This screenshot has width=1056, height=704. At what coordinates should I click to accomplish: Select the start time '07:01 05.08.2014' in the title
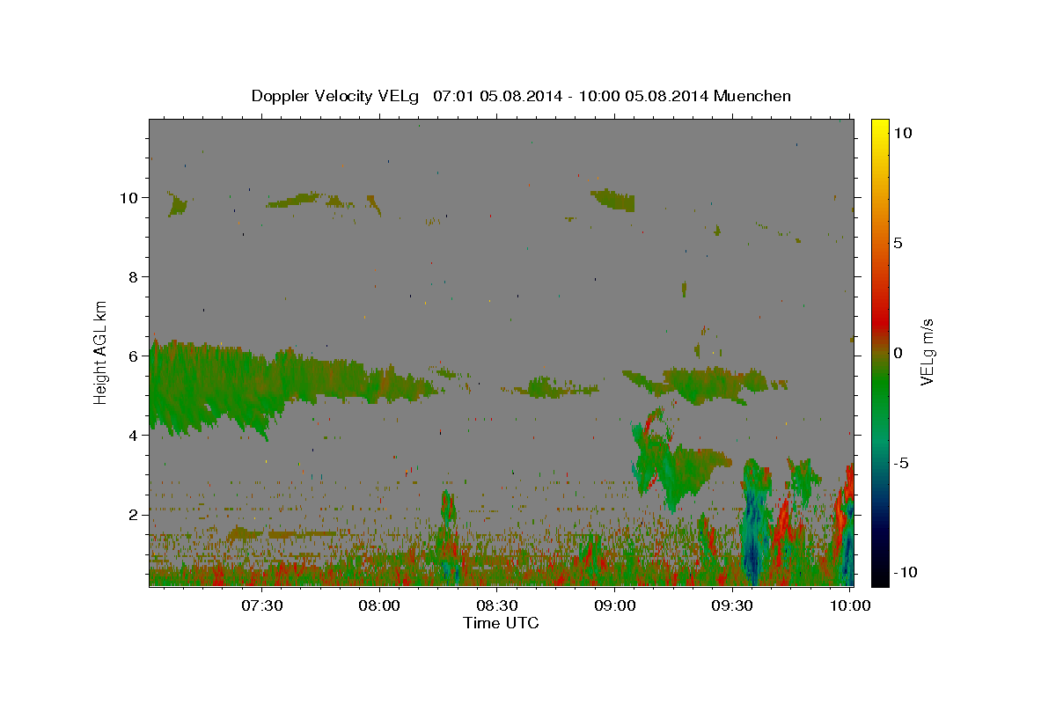pyautogui.click(x=497, y=96)
